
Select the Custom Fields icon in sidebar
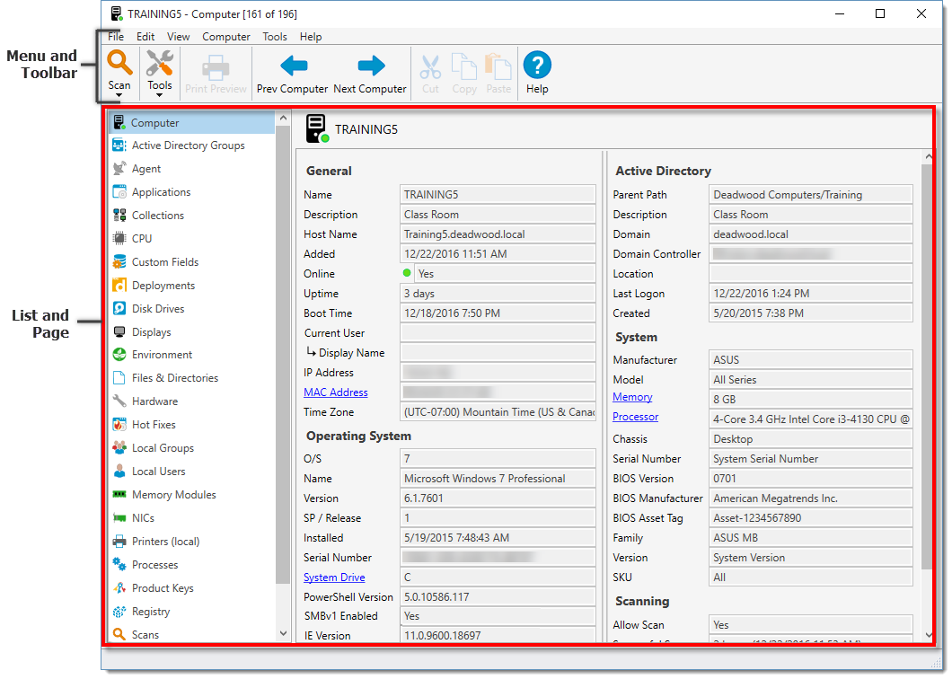119,262
